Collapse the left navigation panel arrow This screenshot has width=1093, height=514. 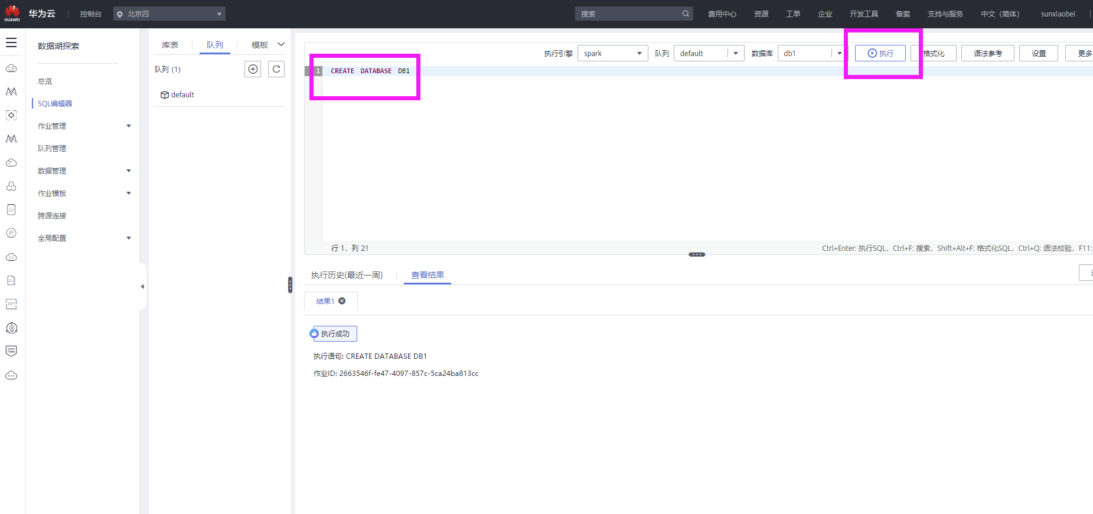(142, 286)
